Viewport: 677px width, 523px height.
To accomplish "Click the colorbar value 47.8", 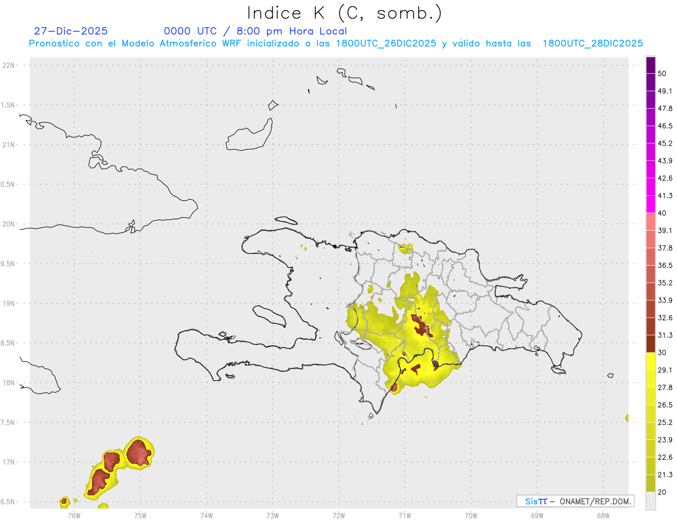I will pos(665,108).
